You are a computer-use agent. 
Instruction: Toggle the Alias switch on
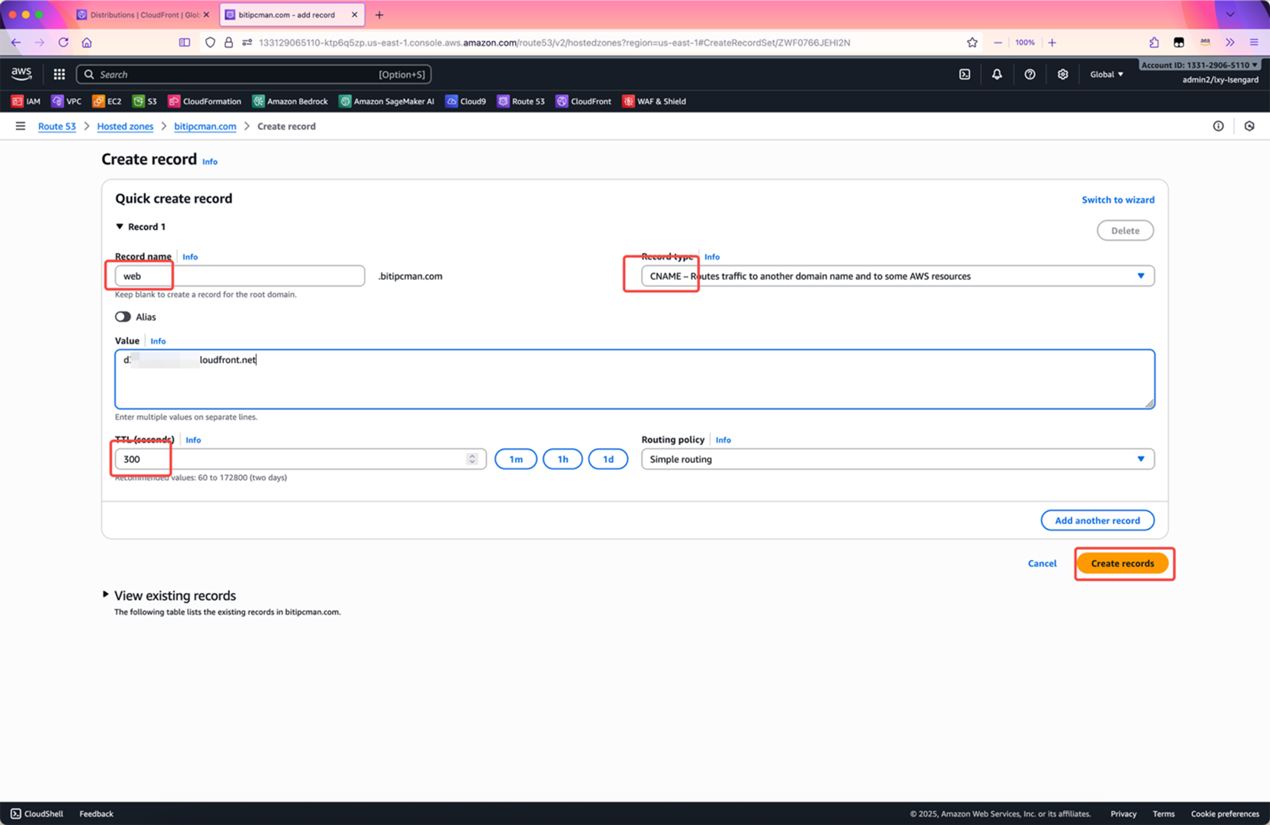click(123, 317)
